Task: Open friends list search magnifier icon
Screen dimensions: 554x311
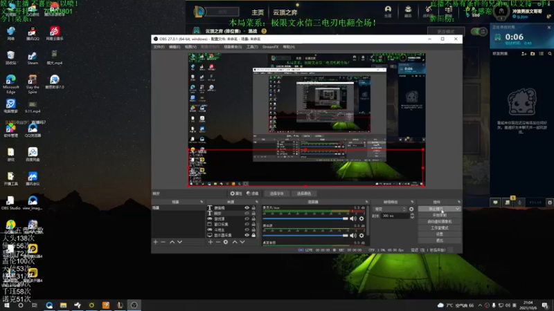Action: pos(550,54)
